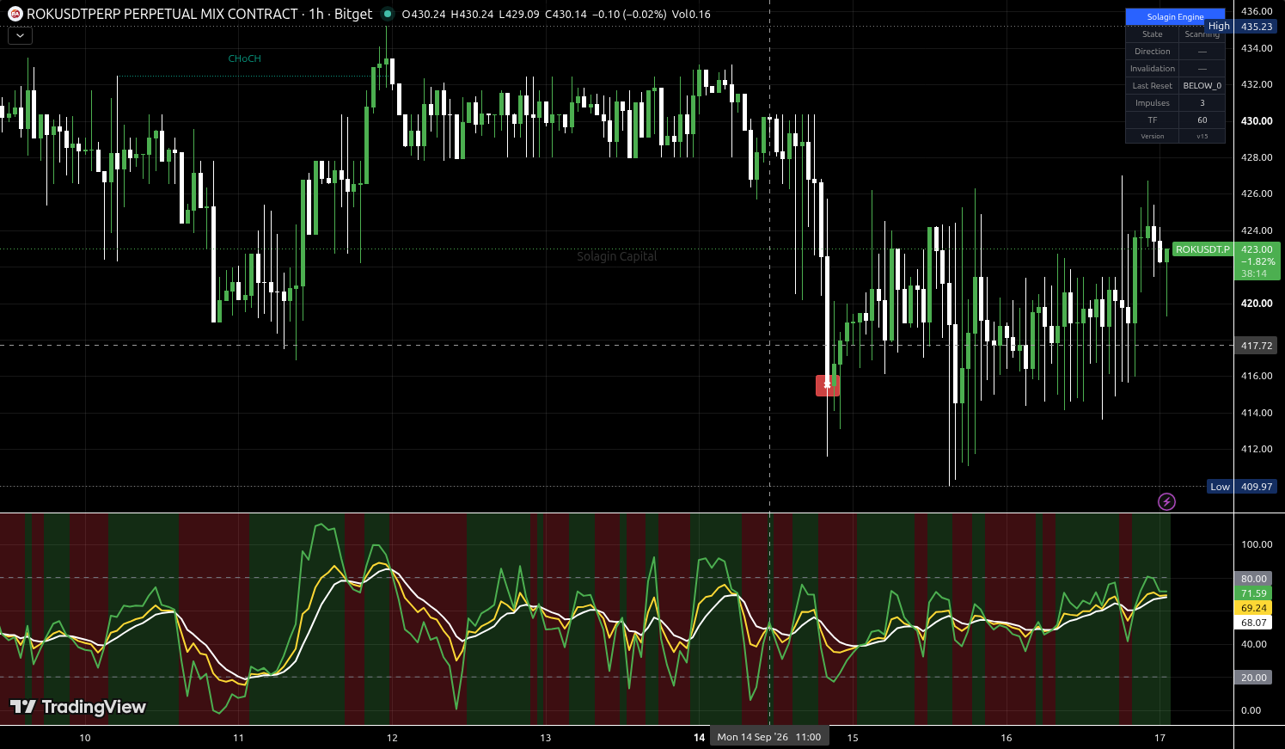Click the ROKUSDT.P price label tag
1285x749 pixels.
click(x=1202, y=249)
